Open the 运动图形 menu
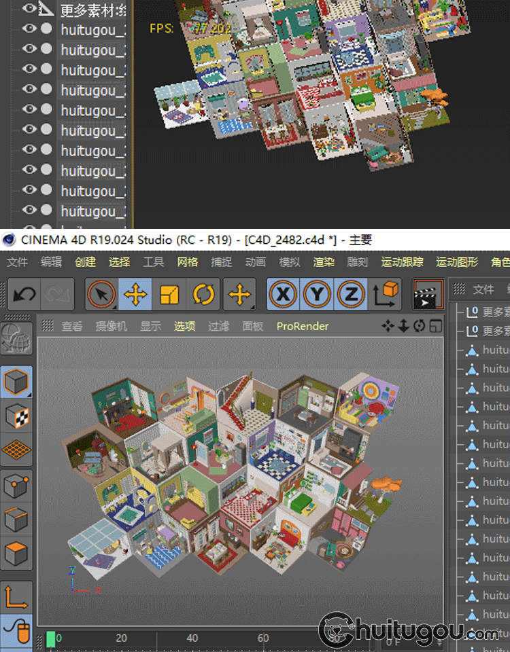Image resolution: width=510 pixels, height=652 pixels. 457,261
